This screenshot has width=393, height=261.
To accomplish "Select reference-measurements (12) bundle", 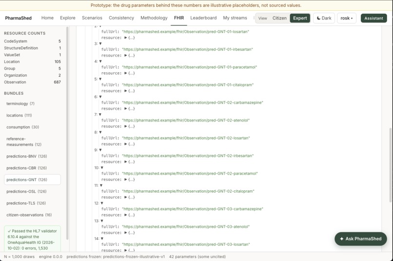I will tap(32, 141).
